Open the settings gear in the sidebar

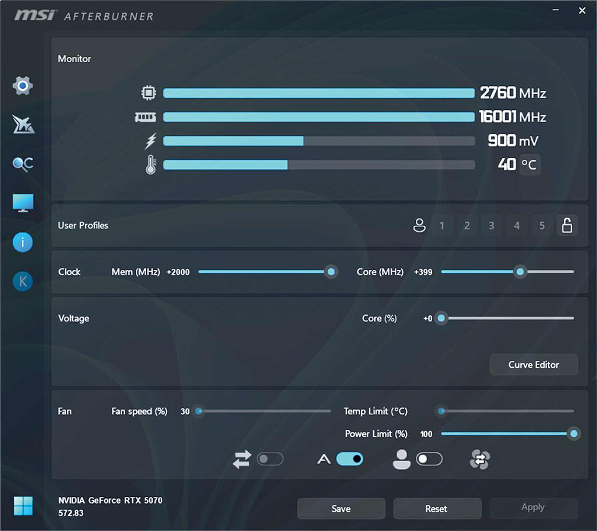(22, 86)
